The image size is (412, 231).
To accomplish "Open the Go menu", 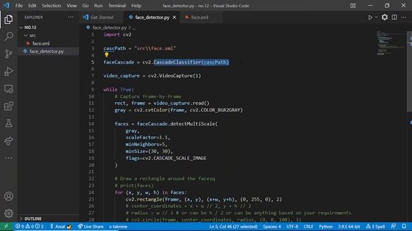I will coord(86,6).
